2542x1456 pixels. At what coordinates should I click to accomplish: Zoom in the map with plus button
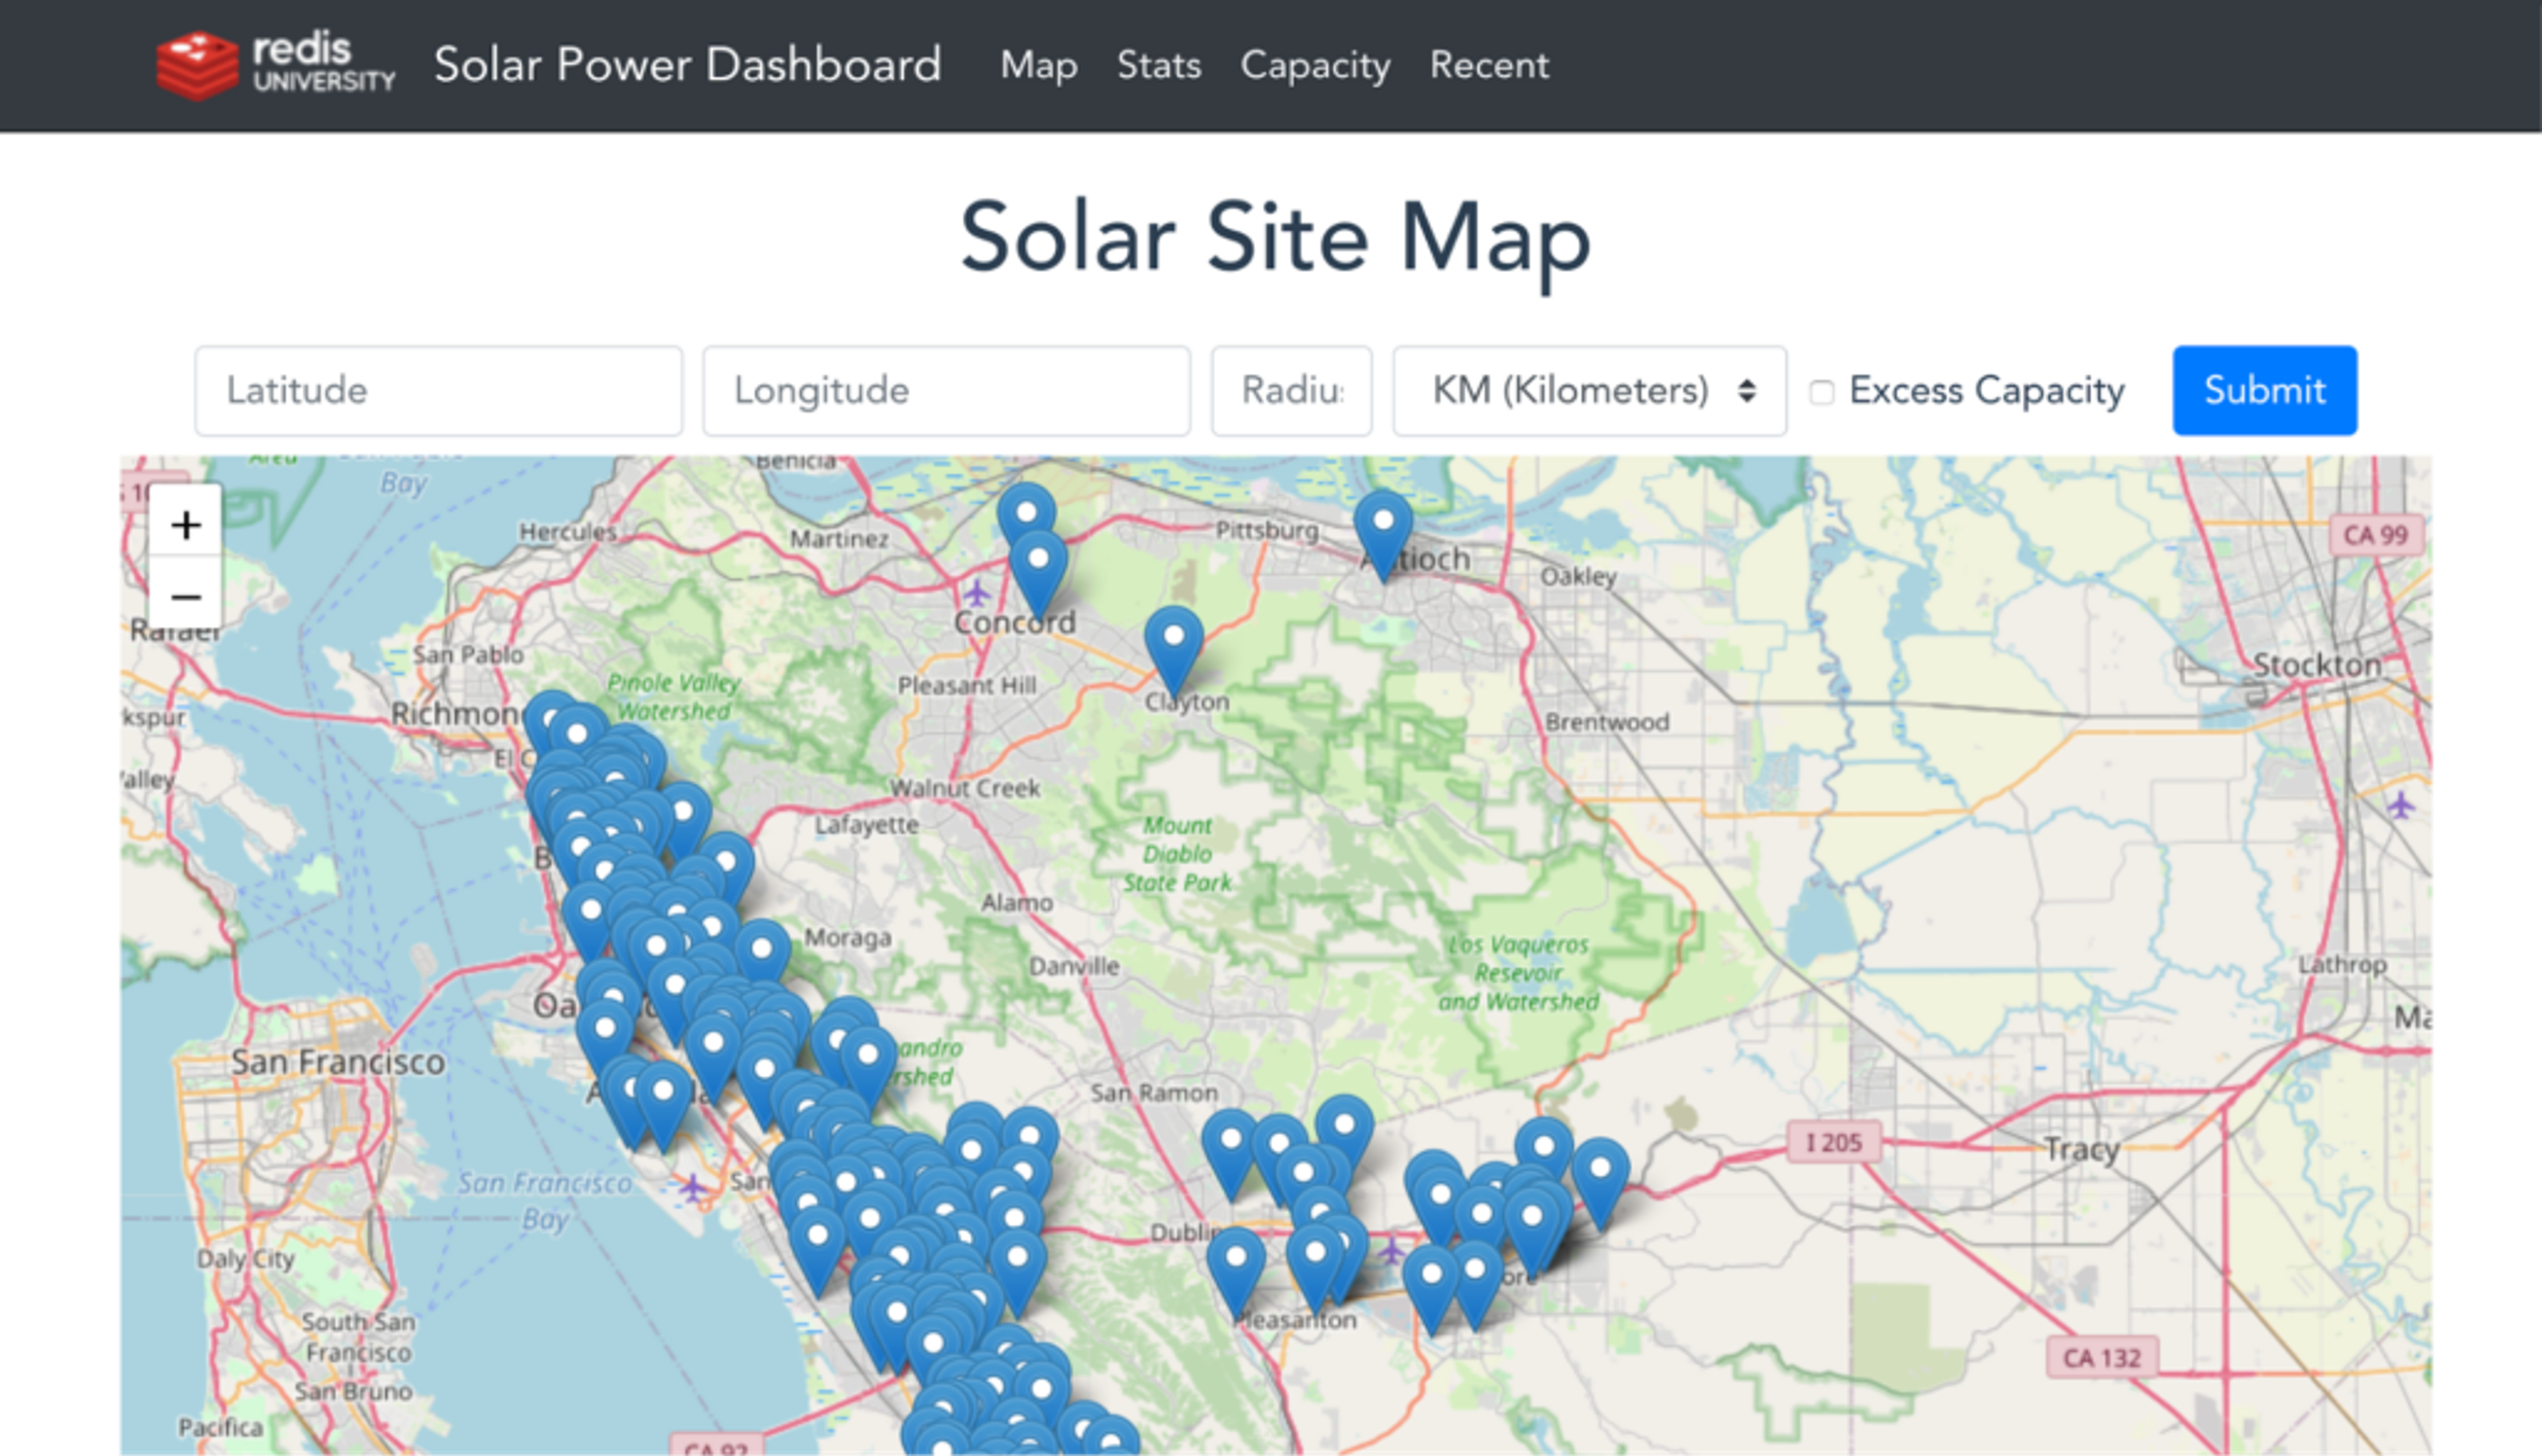[185, 525]
